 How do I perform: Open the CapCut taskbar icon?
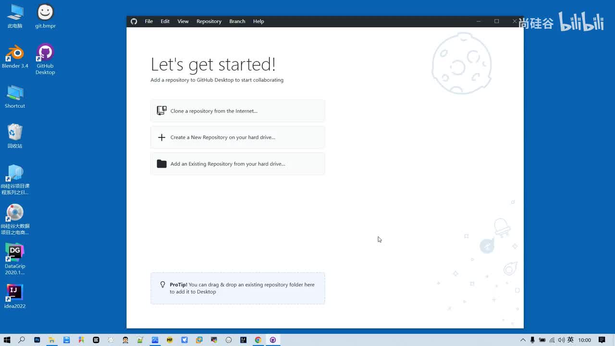96,340
